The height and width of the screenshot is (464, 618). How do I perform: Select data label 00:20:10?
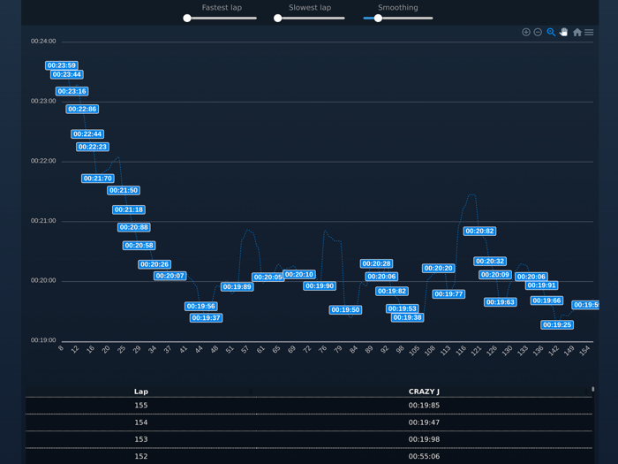click(x=299, y=274)
